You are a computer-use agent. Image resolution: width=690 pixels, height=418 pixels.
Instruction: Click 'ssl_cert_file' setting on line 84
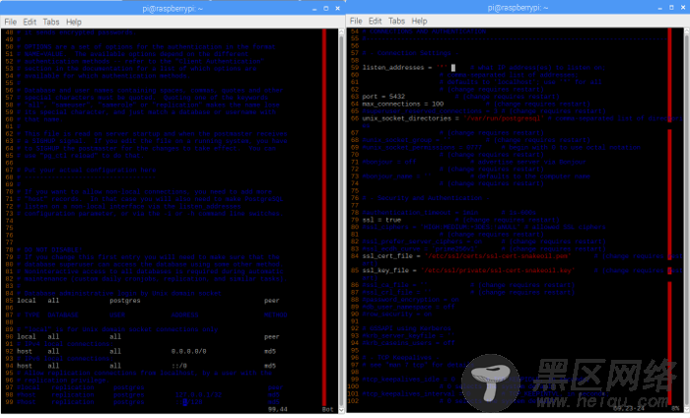click(387, 255)
